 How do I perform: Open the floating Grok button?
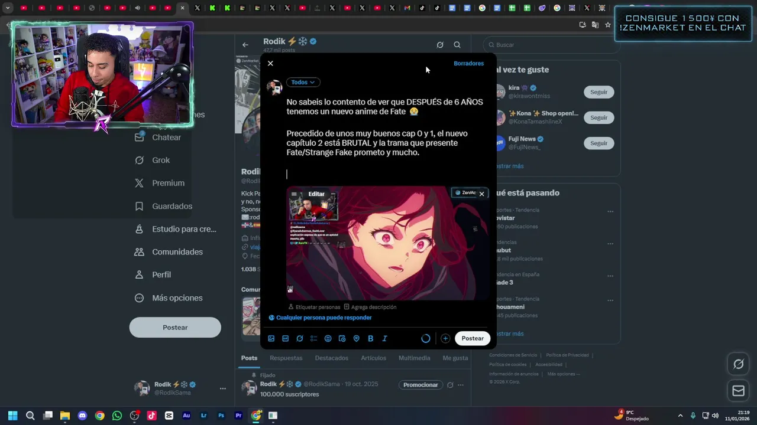tap(739, 364)
